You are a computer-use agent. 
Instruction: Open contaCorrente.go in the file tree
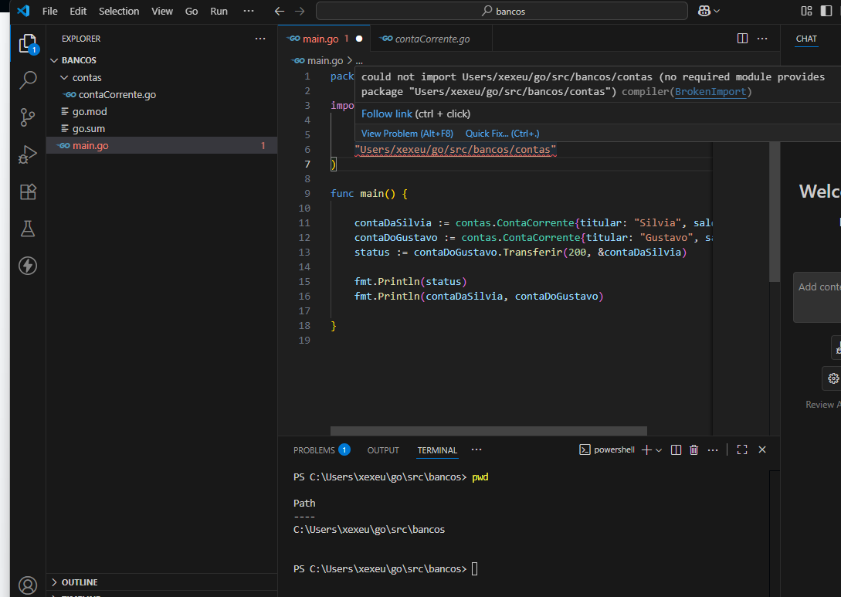(162, 94)
